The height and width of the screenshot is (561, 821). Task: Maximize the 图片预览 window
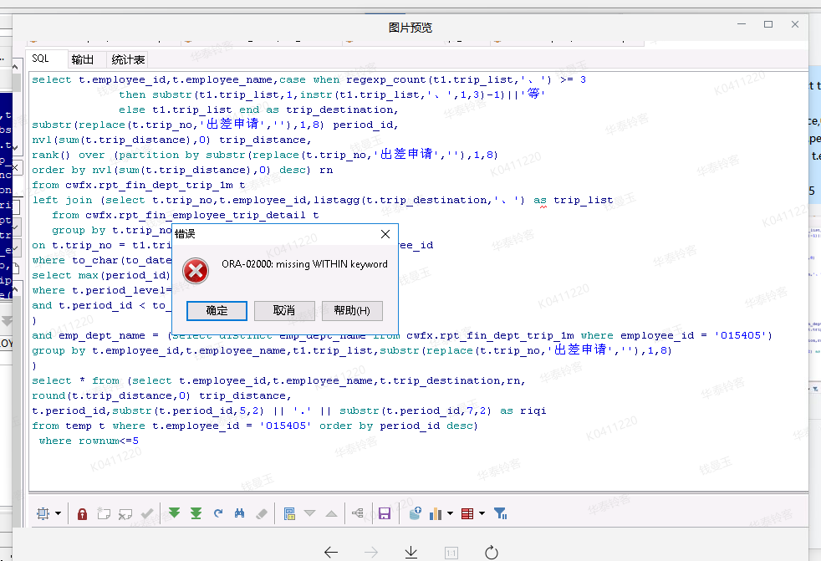point(768,24)
